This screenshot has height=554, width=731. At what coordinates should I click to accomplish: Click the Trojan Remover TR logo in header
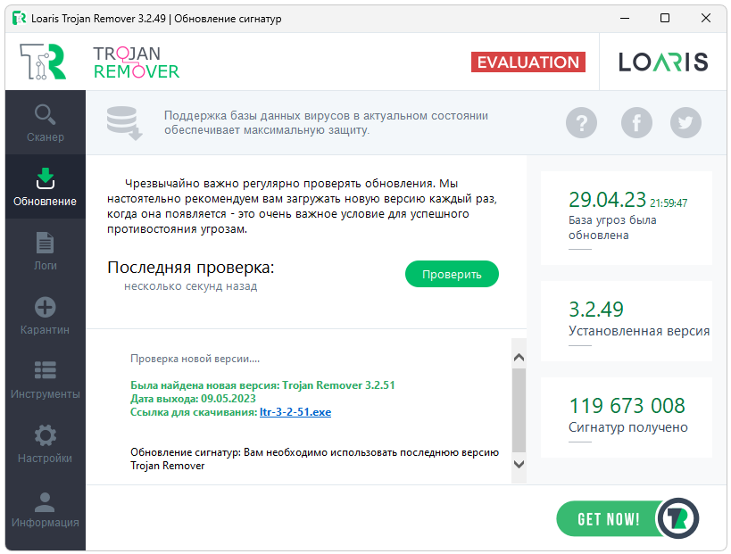tap(43, 62)
